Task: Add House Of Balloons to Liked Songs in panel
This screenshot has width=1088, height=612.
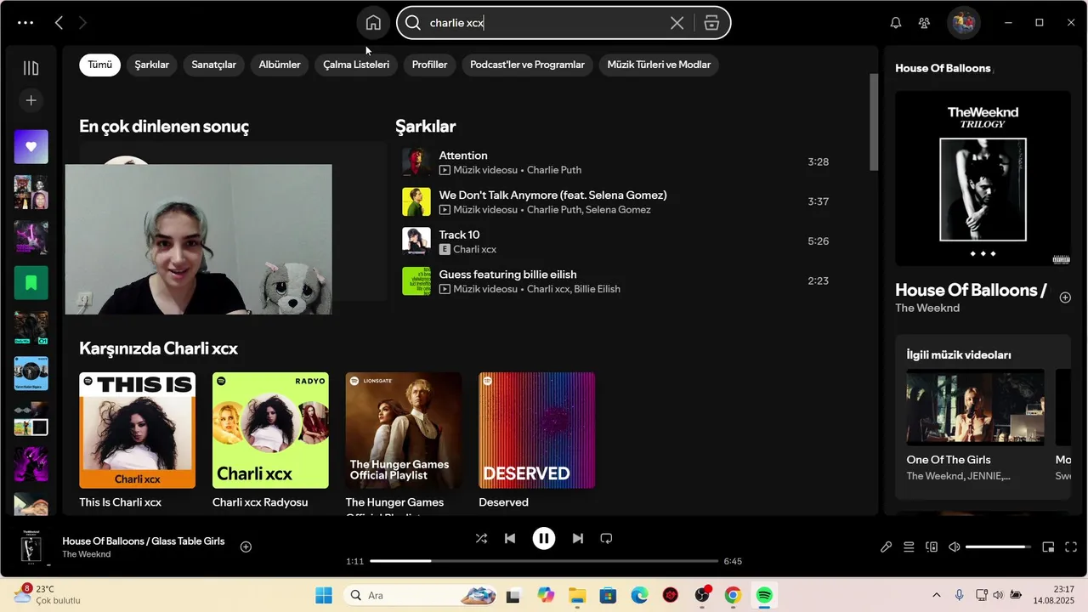Action: coord(1065,297)
